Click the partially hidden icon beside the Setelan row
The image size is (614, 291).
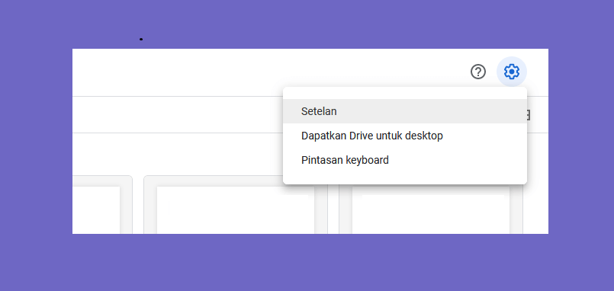pyautogui.click(x=528, y=115)
